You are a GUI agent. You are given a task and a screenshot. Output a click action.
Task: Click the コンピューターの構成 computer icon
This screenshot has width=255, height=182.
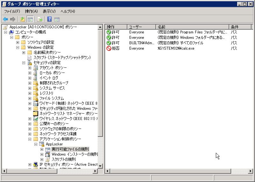(x=11, y=32)
